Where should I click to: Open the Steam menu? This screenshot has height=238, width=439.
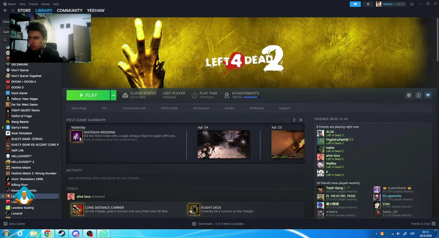[12, 4]
